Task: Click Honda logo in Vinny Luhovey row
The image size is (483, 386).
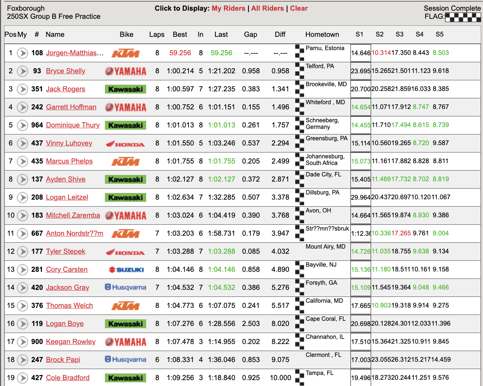Action: point(126,144)
